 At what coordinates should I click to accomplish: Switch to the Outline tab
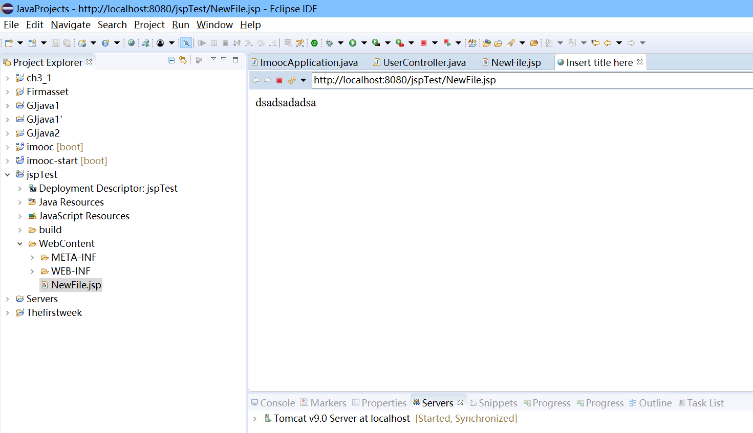click(x=650, y=403)
